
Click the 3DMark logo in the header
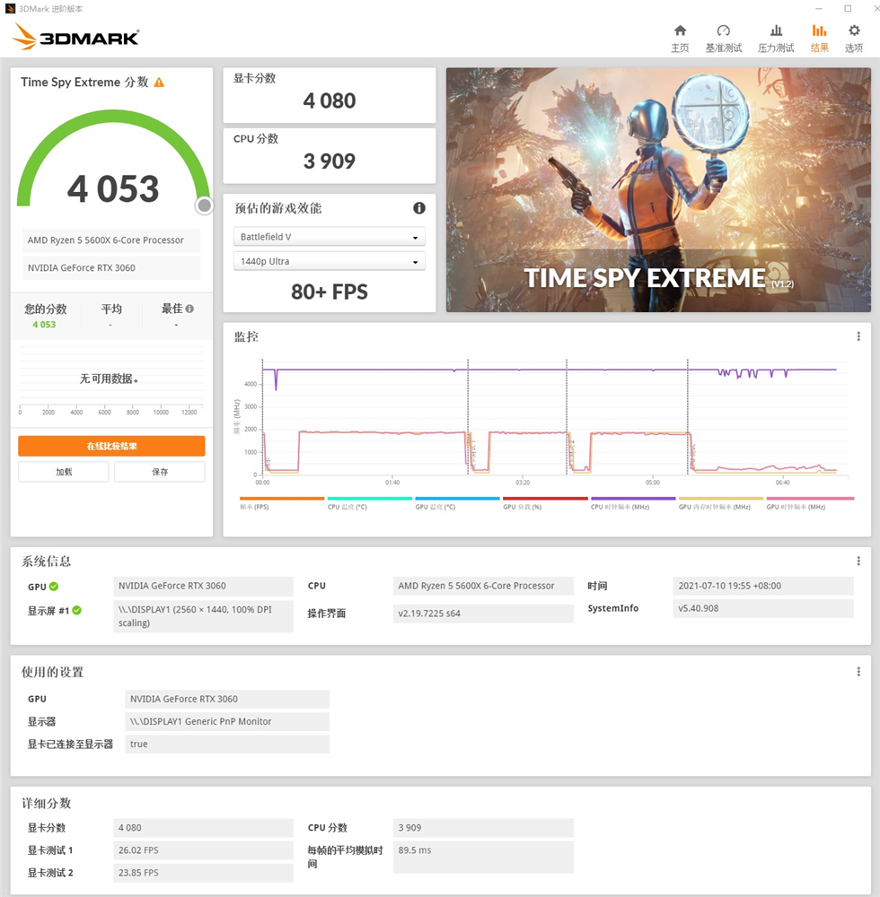[x=75, y=37]
